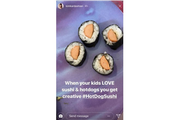Close the story with the X icon
The image size is (180, 120).
click(x=120, y=6)
